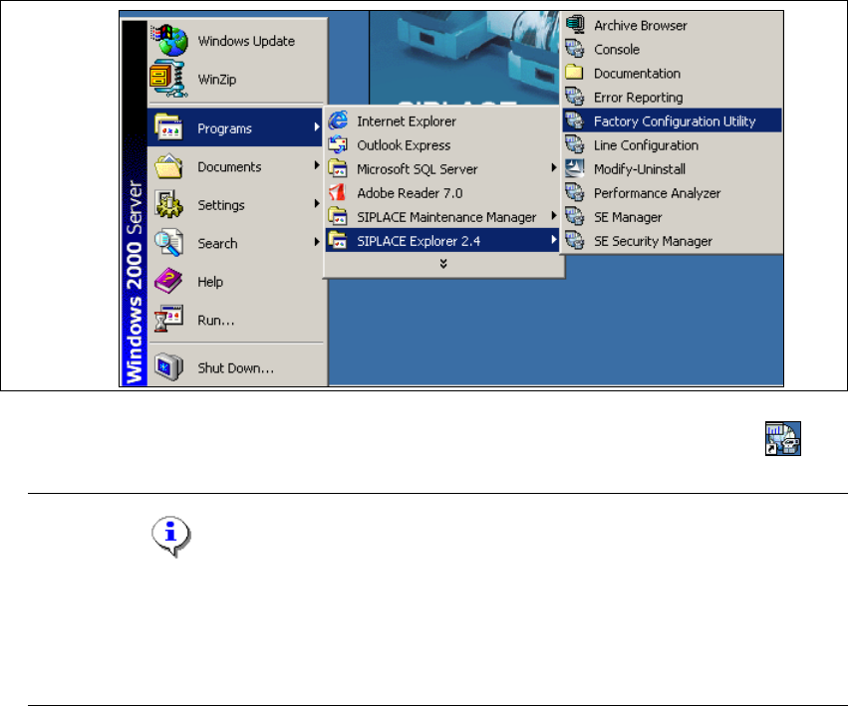The height and width of the screenshot is (706, 848).
Task: Open the Run... dialog entry
Action: [237, 320]
